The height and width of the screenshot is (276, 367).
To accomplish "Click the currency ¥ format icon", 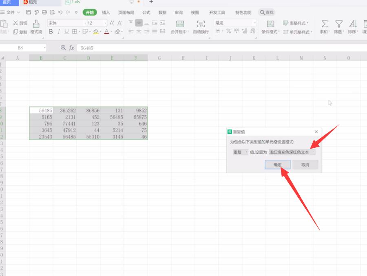I will (x=218, y=31).
